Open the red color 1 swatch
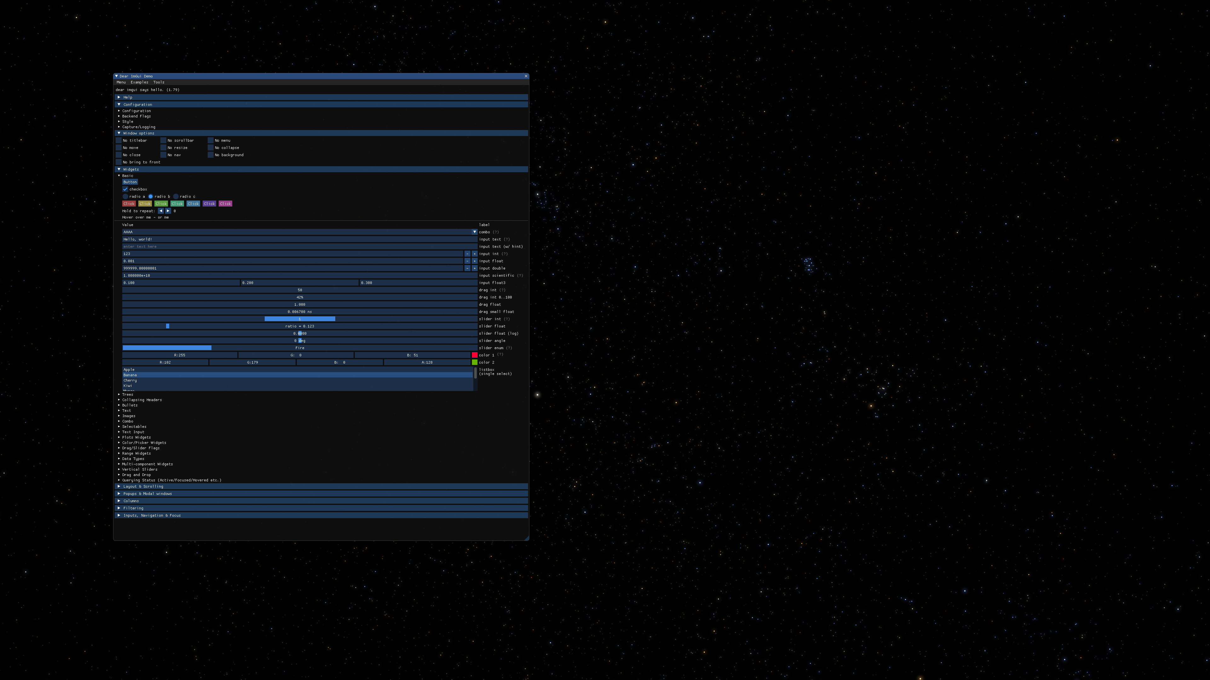The image size is (1210, 680). click(x=475, y=355)
